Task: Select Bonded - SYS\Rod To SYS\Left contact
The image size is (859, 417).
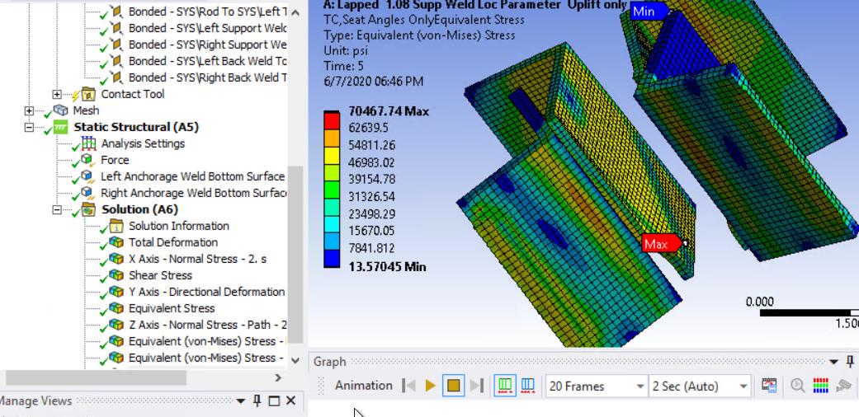Action: click(x=207, y=12)
